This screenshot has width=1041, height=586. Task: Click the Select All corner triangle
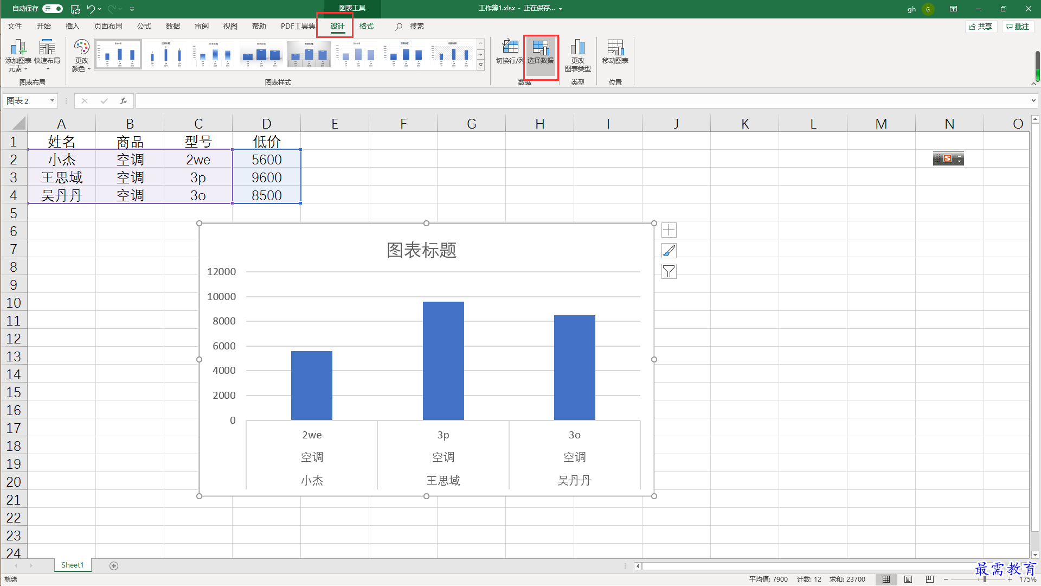(18, 124)
